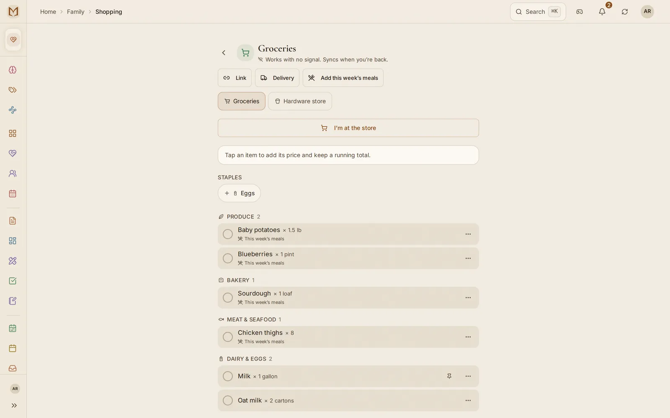The height and width of the screenshot is (418, 670).
Task: Go back using the left arrow
Action: (224, 53)
